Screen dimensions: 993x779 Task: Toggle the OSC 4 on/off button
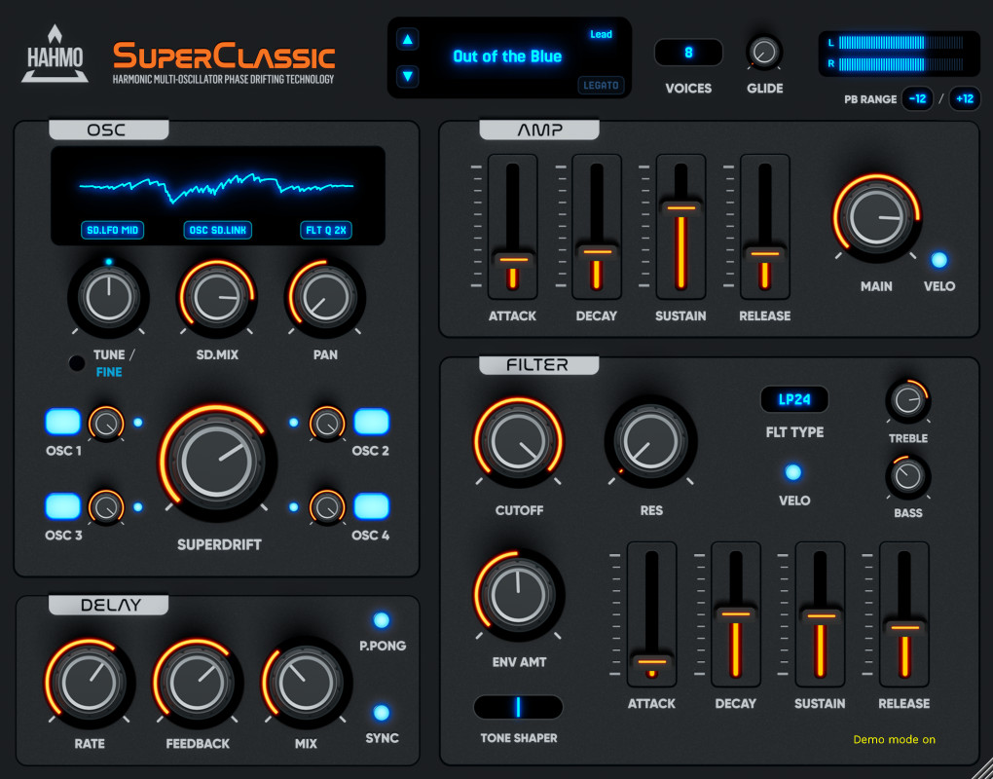pos(371,506)
